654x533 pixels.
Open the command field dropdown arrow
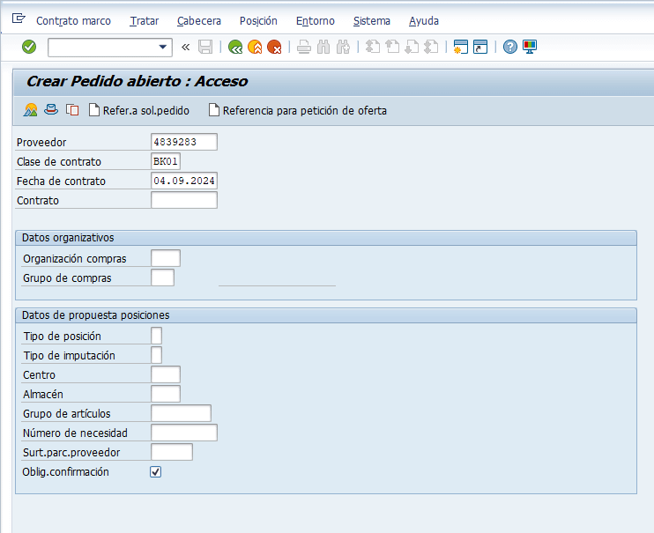coord(163,47)
